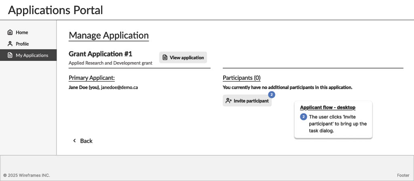Open the Home menu item
Screen dimensions: 414x181
pyautogui.click(x=22, y=32)
